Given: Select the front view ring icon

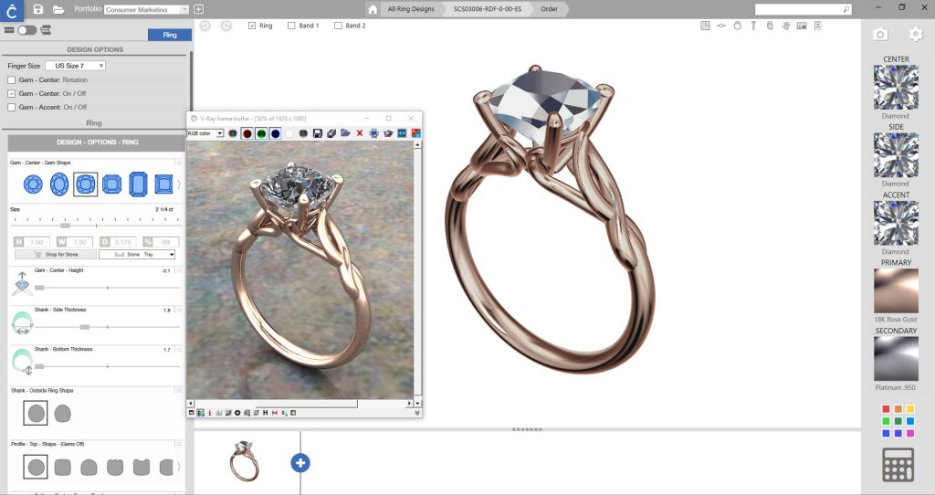Looking at the screenshot, I should [738, 26].
